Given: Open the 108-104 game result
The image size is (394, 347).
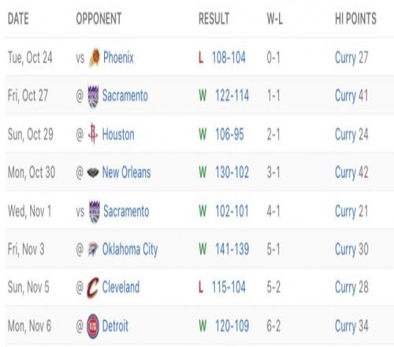Looking at the screenshot, I should (229, 58).
